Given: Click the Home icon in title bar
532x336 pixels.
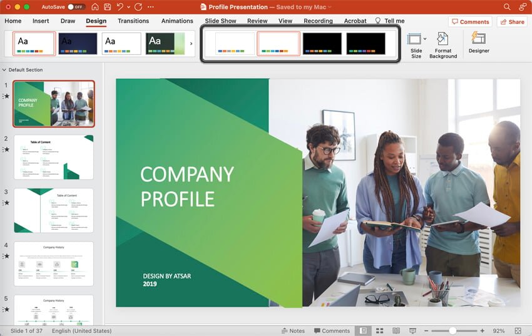Looking at the screenshot, I should [95, 7].
